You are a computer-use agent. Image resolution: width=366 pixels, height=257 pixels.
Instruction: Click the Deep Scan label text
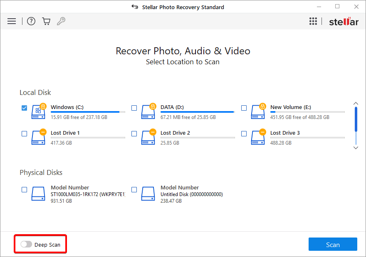(47, 245)
